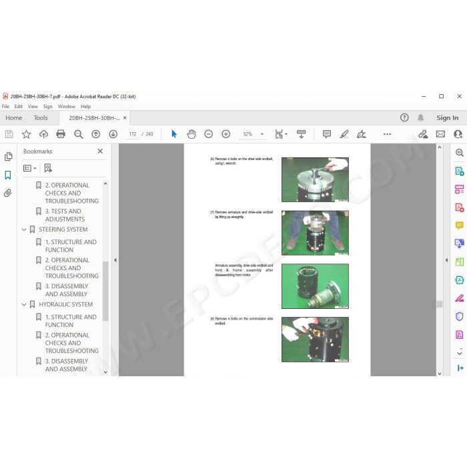
Task: Open the Export PDF tool
Action: (x=459, y=171)
